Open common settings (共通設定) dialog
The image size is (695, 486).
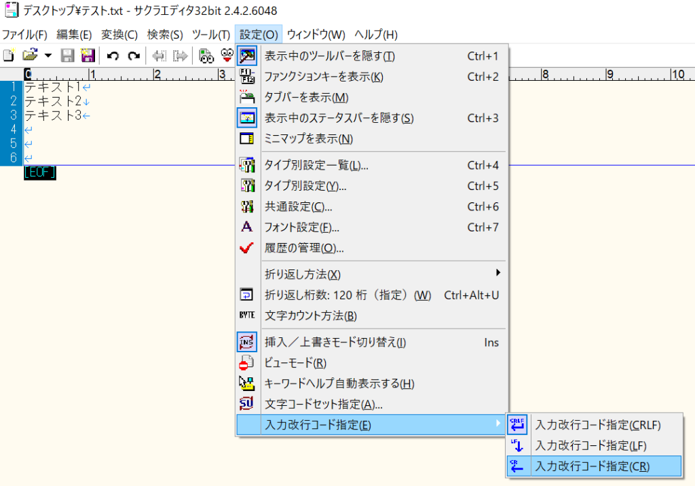tap(298, 206)
